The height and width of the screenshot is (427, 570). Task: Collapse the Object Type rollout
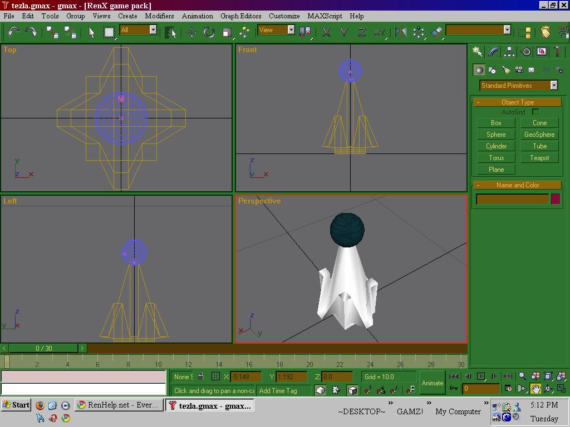click(x=517, y=102)
